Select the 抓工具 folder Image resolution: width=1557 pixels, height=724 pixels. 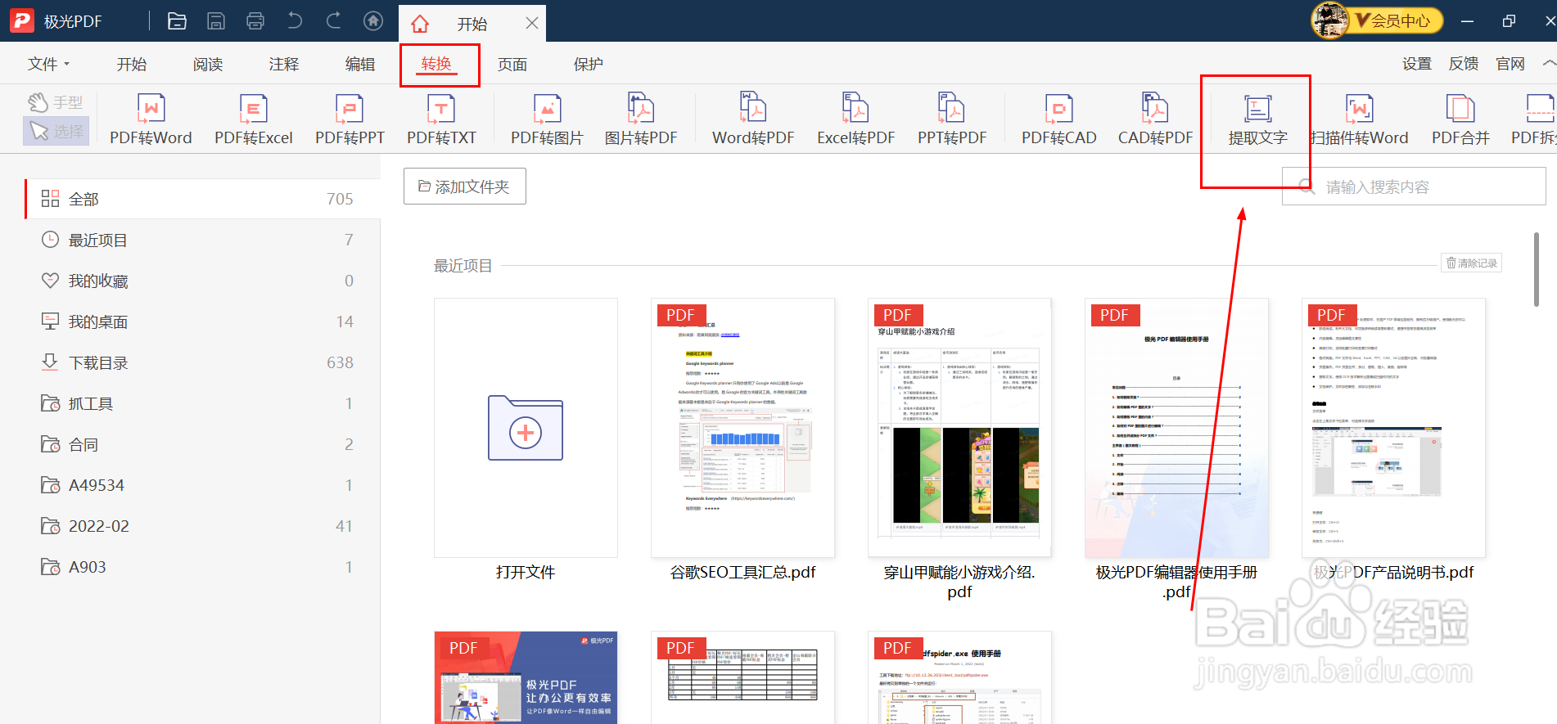pos(202,403)
